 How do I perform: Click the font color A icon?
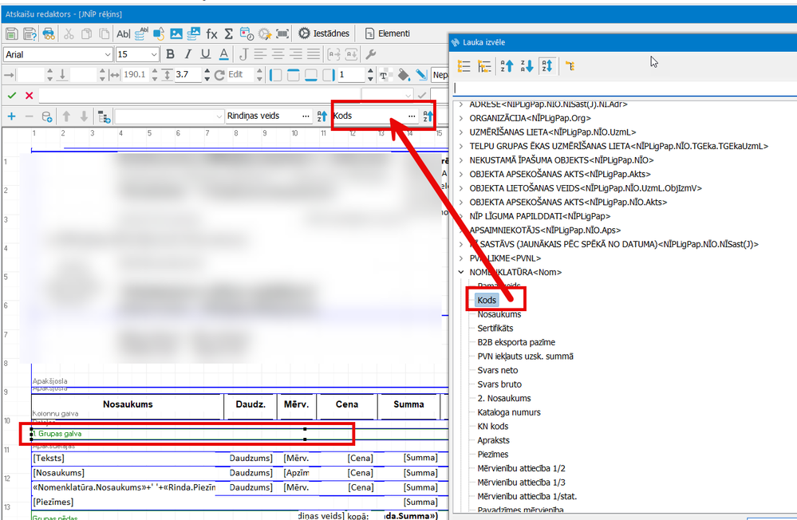coord(223,54)
